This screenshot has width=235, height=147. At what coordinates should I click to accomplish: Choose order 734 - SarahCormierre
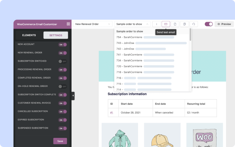[x=151, y=60]
